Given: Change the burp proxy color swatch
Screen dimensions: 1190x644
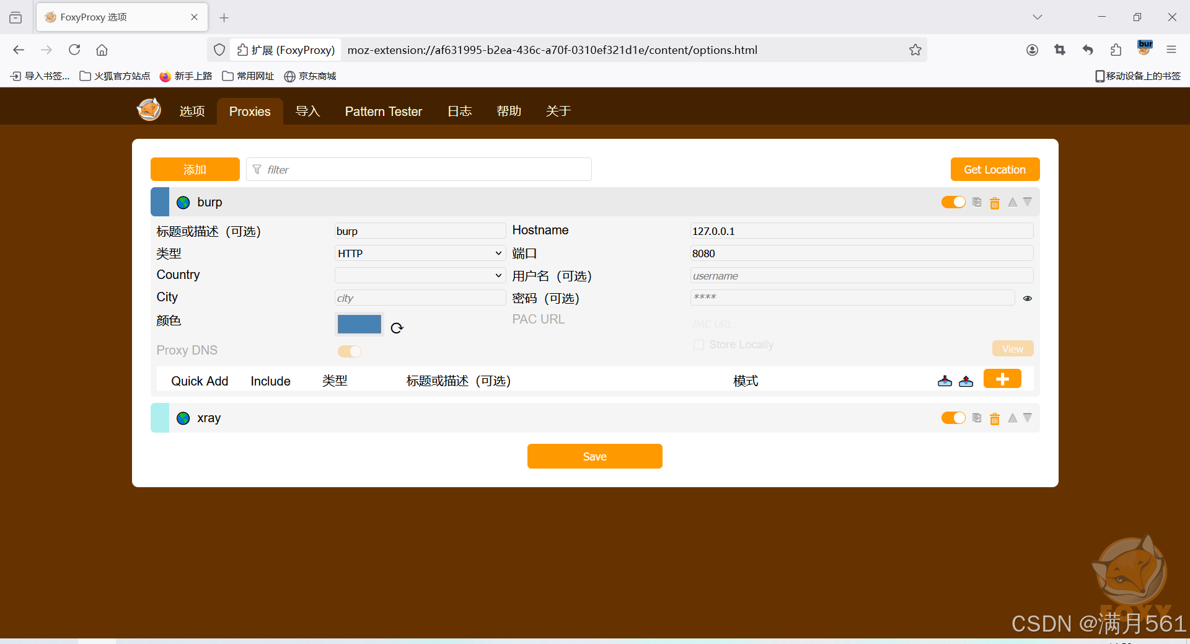Looking at the screenshot, I should coord(359,324).
